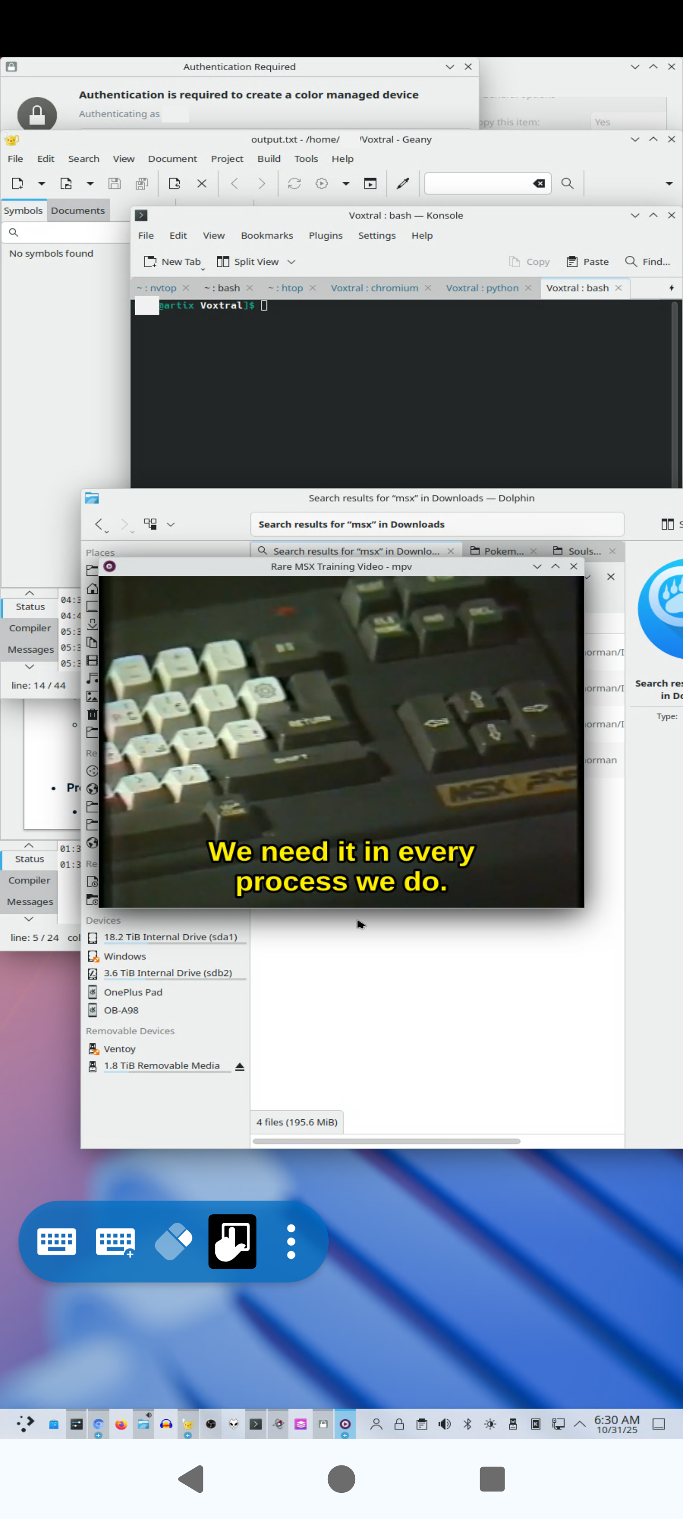
Task: Expand Geany's build dropdown arrow
Action: point(346,184)
